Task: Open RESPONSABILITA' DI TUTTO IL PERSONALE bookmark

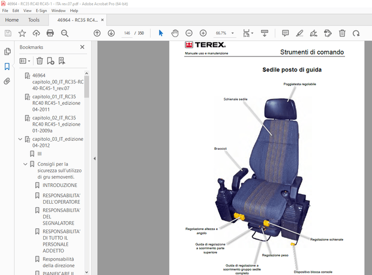Action: click(61, 241)
